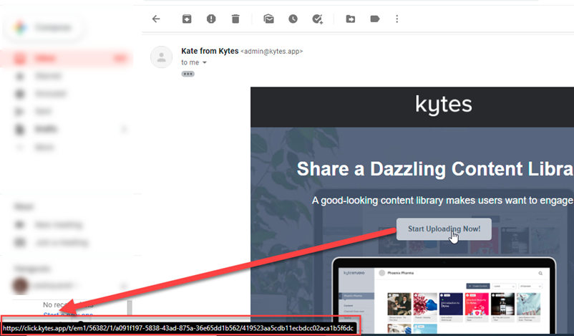Image resolution: width=574 pixels, height=336 pixels.
Task: Click sender name Kate from Kytes
Action: point(210,51)
